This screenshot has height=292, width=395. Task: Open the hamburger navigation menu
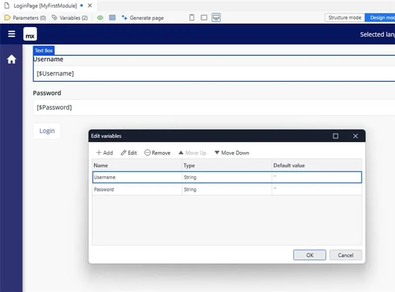[x=11, y=35]
